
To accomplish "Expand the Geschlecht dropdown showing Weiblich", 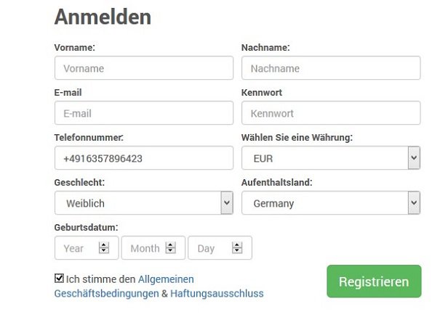I will 144,202.
